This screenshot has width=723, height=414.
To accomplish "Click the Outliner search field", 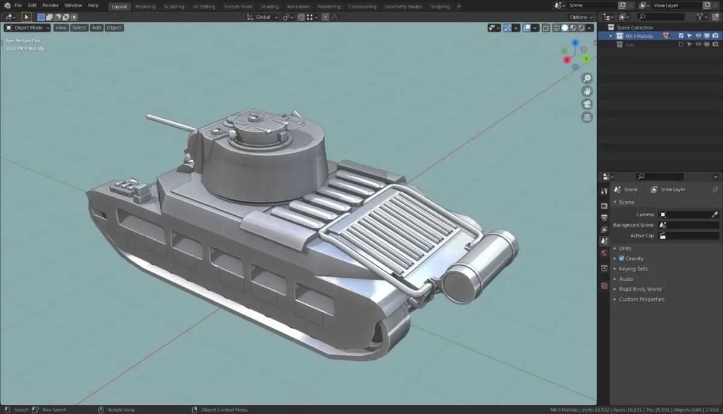I will 661,17.
